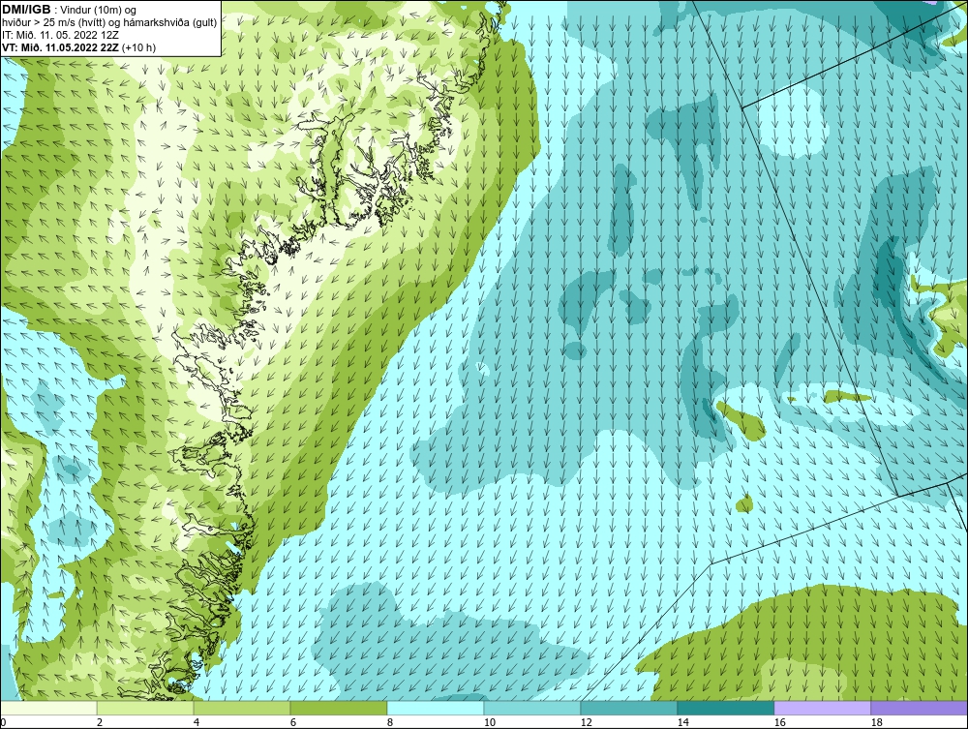The width and height of the screenshot is (968, 729).
Task: Click the legend scale label '10'
Action: 489,722
